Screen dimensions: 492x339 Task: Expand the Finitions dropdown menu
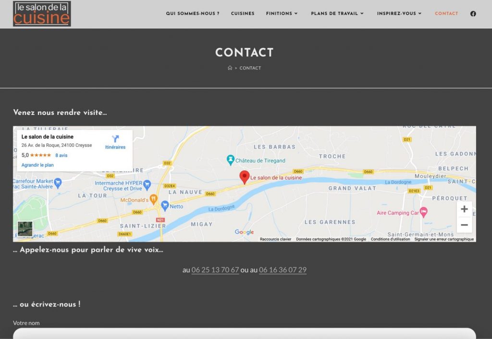pos(282,13)
